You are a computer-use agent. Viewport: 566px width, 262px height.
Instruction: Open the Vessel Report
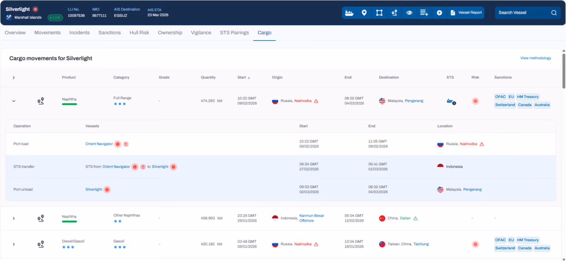point(466,13)
